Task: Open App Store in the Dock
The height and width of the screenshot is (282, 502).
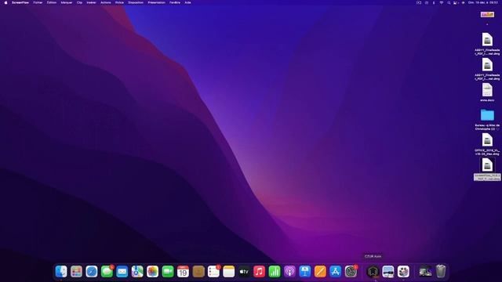Action: click(x=336, y=272)
